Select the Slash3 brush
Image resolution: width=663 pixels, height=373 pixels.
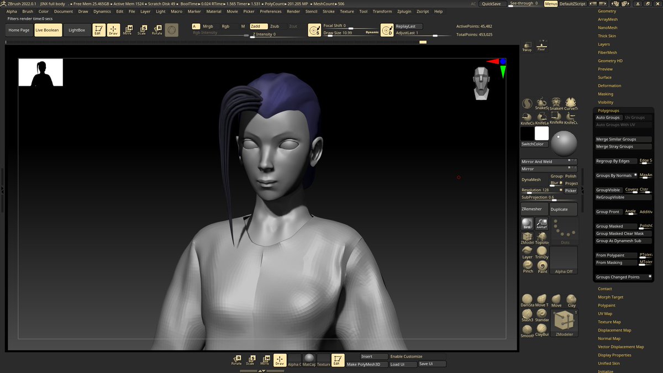528,315
